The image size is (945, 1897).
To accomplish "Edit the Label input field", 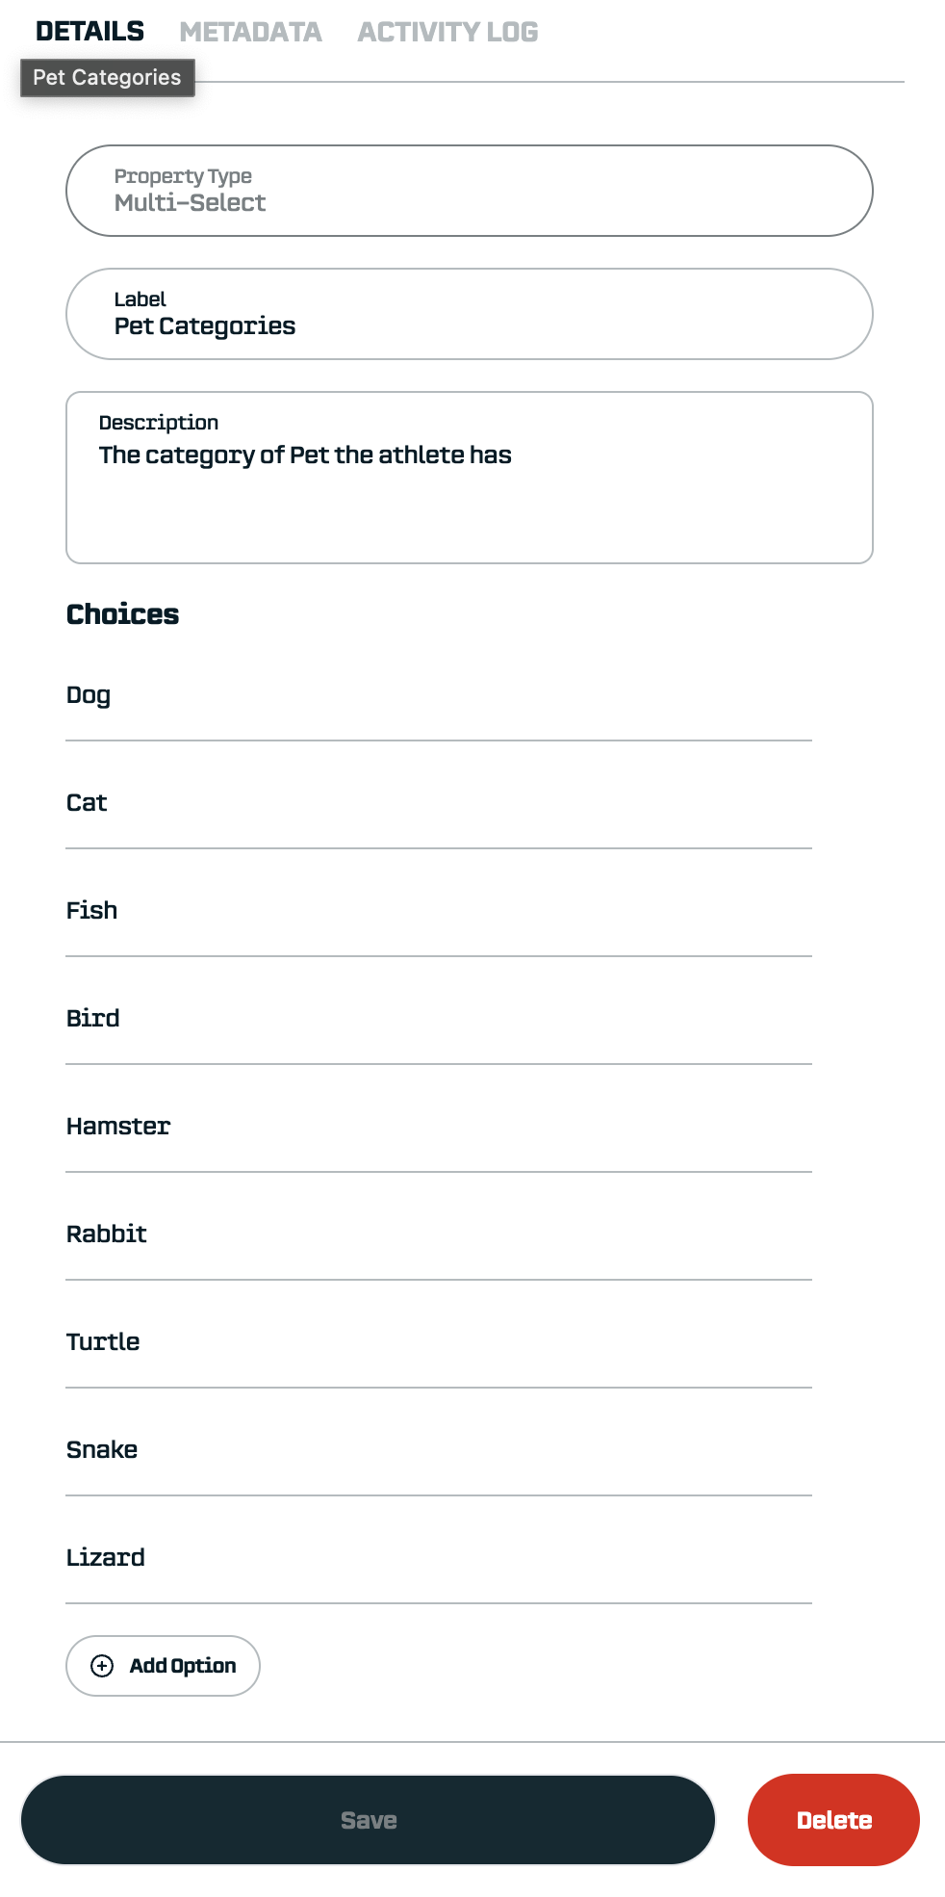I will (x=469, y=325).
